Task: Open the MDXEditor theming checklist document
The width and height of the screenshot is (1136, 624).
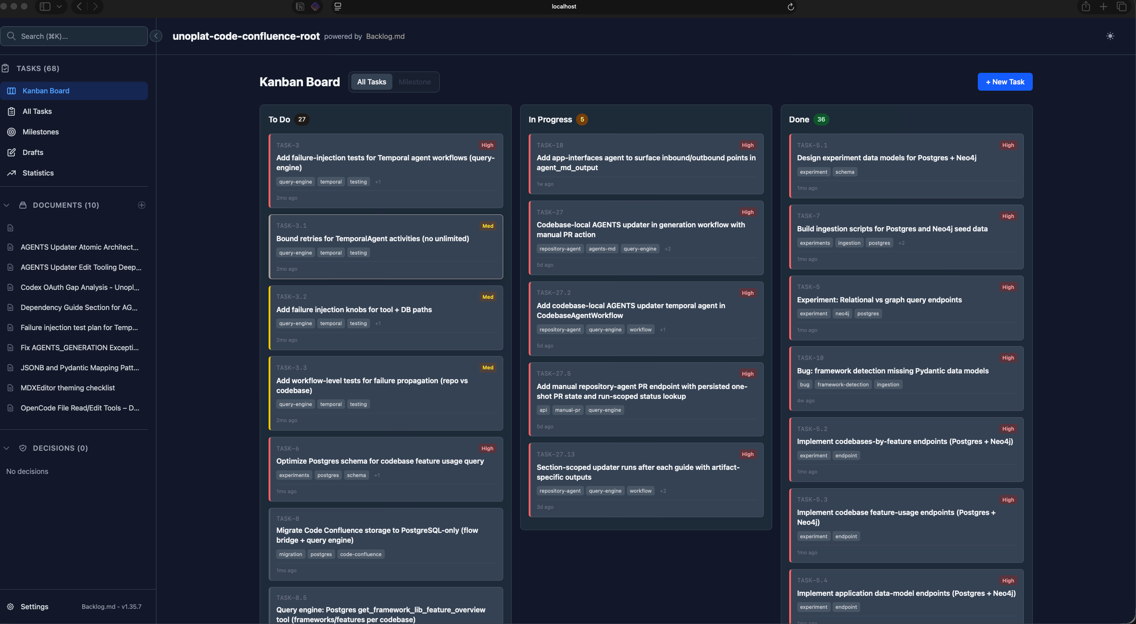Action: (68, 388)
